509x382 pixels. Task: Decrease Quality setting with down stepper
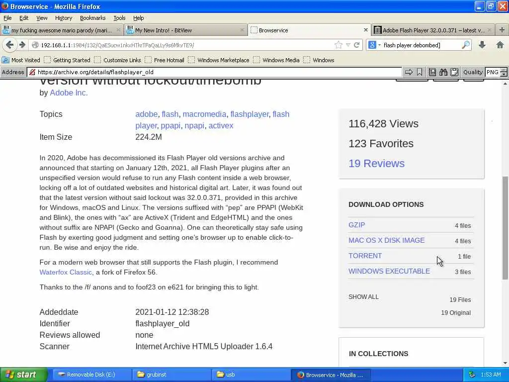coord(504,75)
